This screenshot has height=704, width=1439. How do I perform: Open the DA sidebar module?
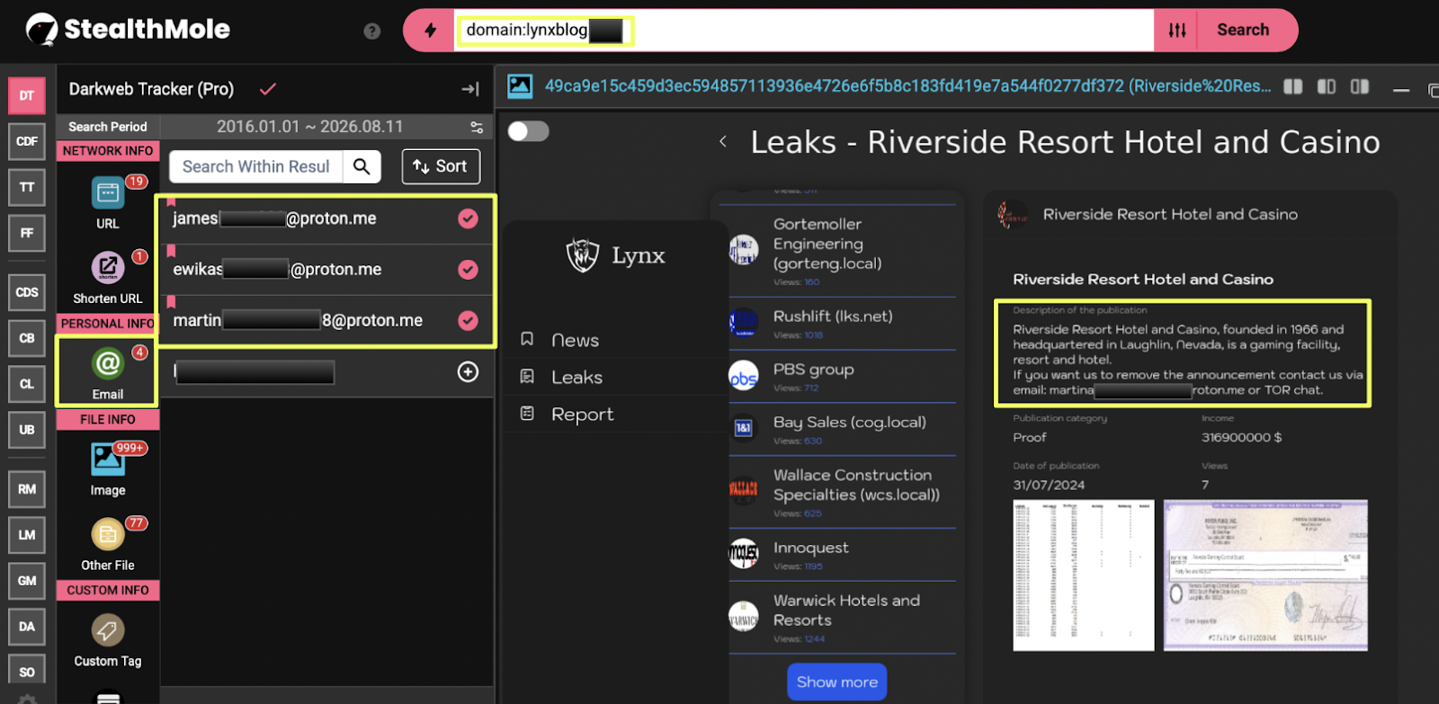point(27,627)
